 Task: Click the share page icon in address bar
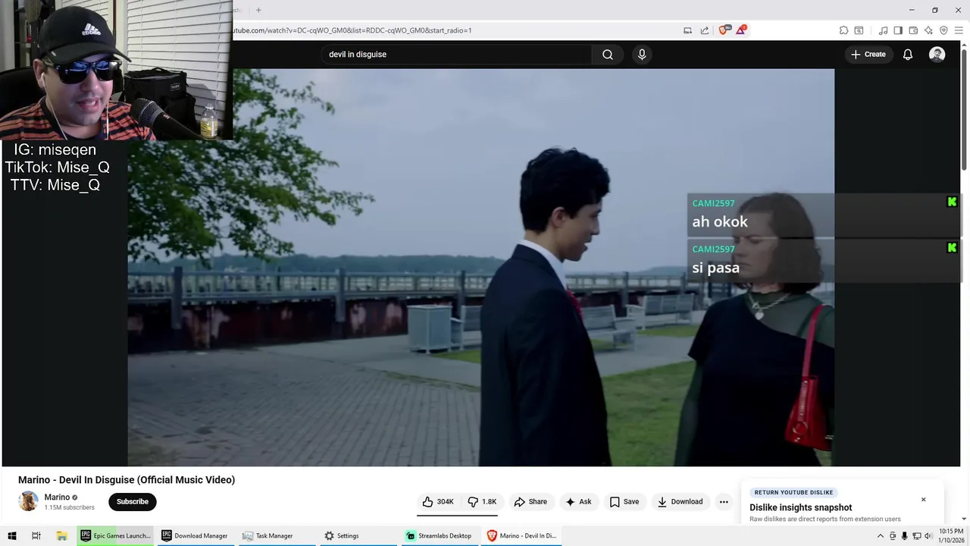click(x=705, y=30)
